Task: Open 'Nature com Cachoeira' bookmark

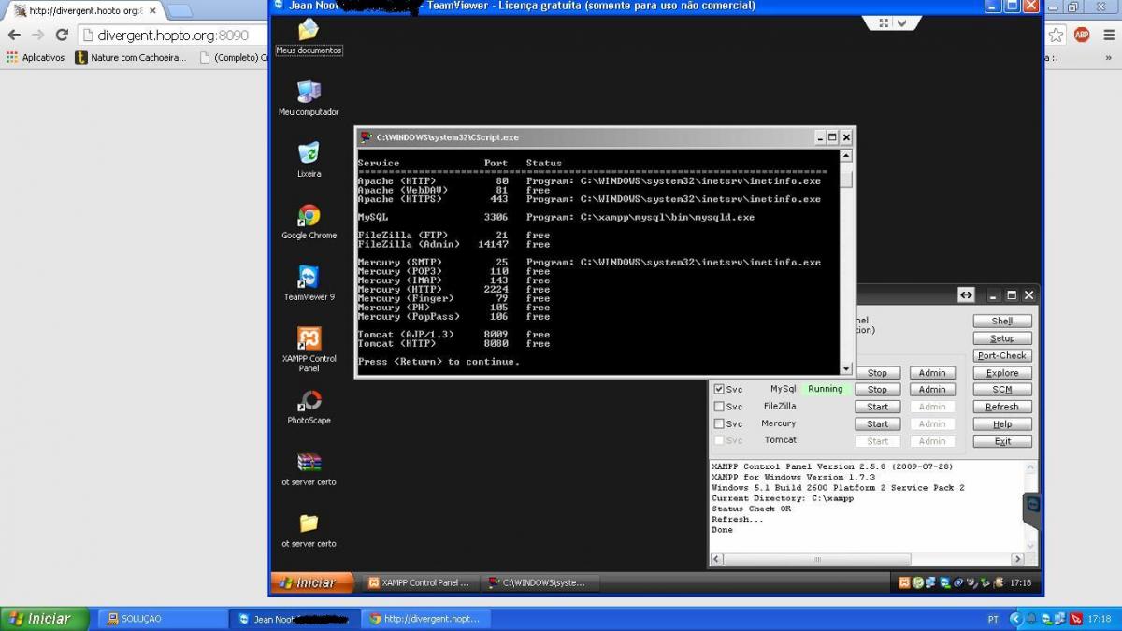Action: 131,57
